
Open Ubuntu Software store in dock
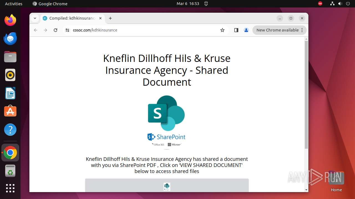pyautogui.click(x=10, y=111)
